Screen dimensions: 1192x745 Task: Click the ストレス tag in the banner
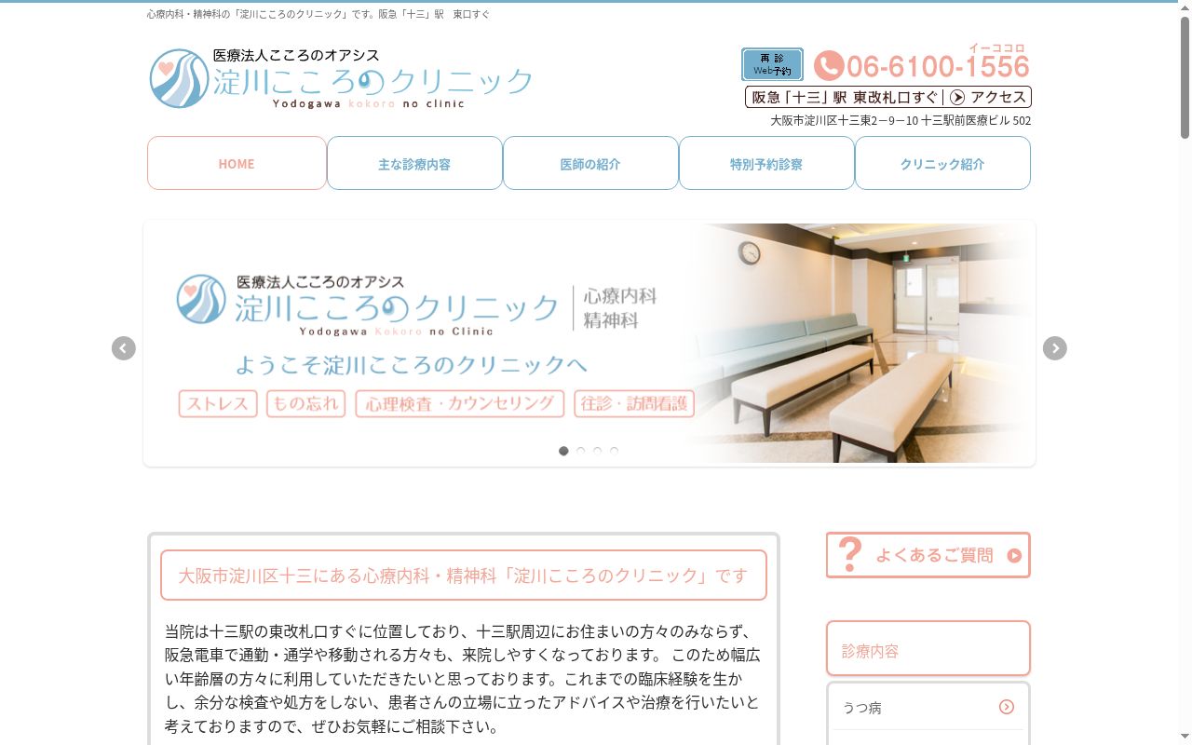[x=218, y=403]
